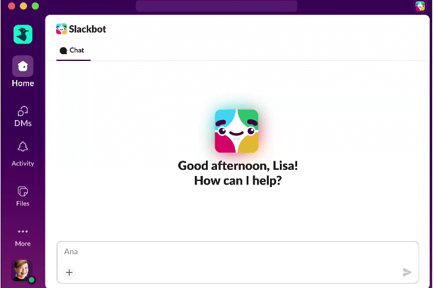Click the large Slackbot face avatar
This screenshot has height=288, width=434.
(x=236, y=131)
